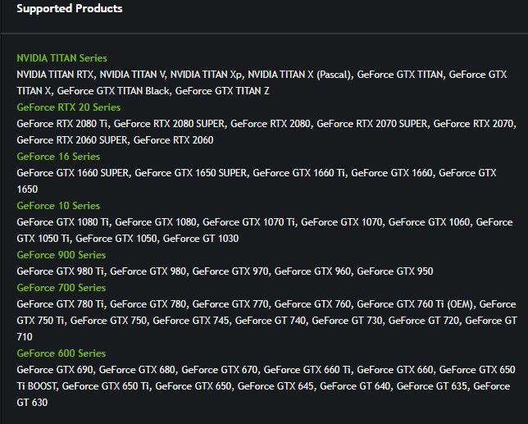Image resolution: width=528 pixels, height=424 pixels.
Task: Select "GeForce GTX 760 Ti (OEM)" entry
Action: coord(415,304)
